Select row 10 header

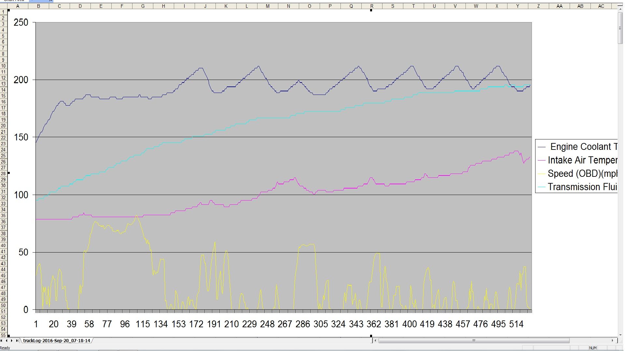pyautogui.click(x=3, y=66)
